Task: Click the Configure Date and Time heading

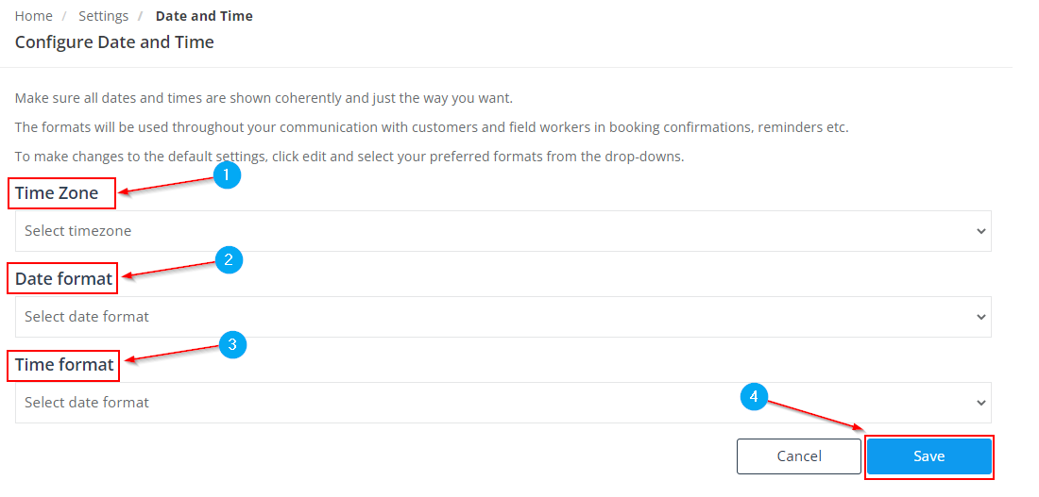Action: (114, 42)
